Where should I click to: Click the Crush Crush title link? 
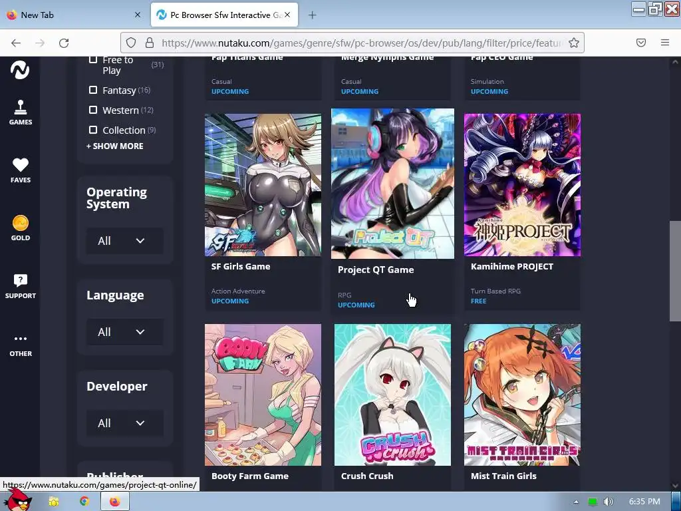click(367, 476)
